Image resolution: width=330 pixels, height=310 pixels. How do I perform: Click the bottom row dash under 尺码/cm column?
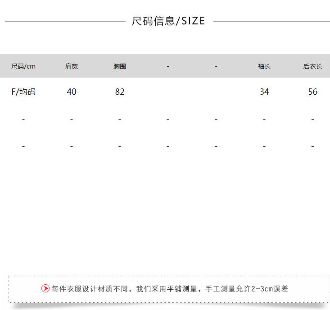point(23,146)
